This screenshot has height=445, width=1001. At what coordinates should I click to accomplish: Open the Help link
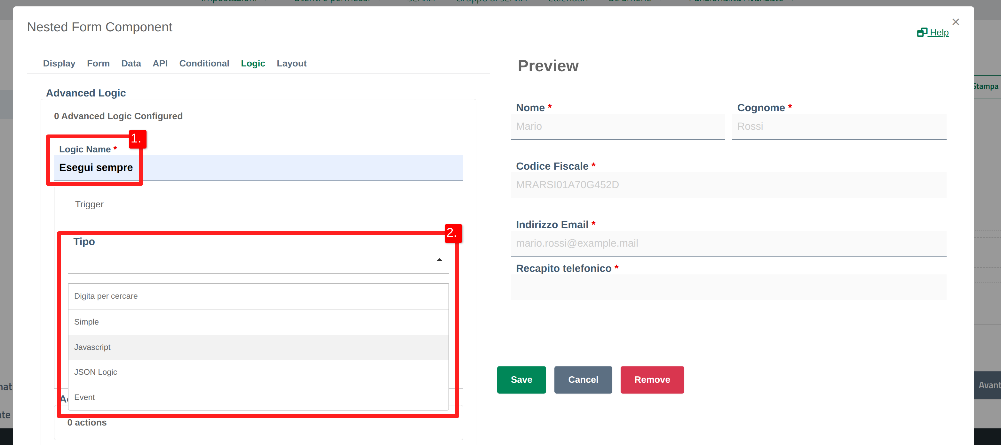coord(933,33)
